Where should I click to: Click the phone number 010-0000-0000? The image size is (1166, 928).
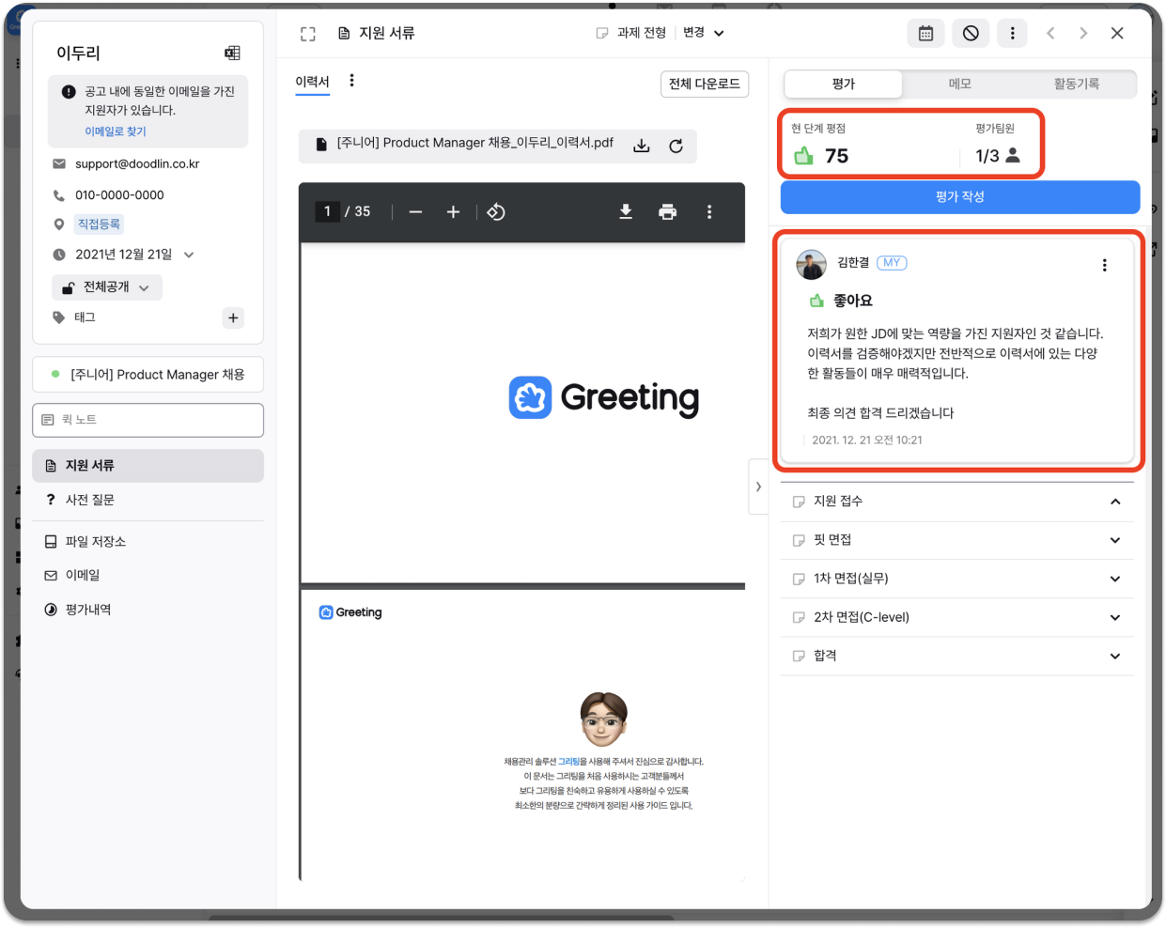(119, 195)
